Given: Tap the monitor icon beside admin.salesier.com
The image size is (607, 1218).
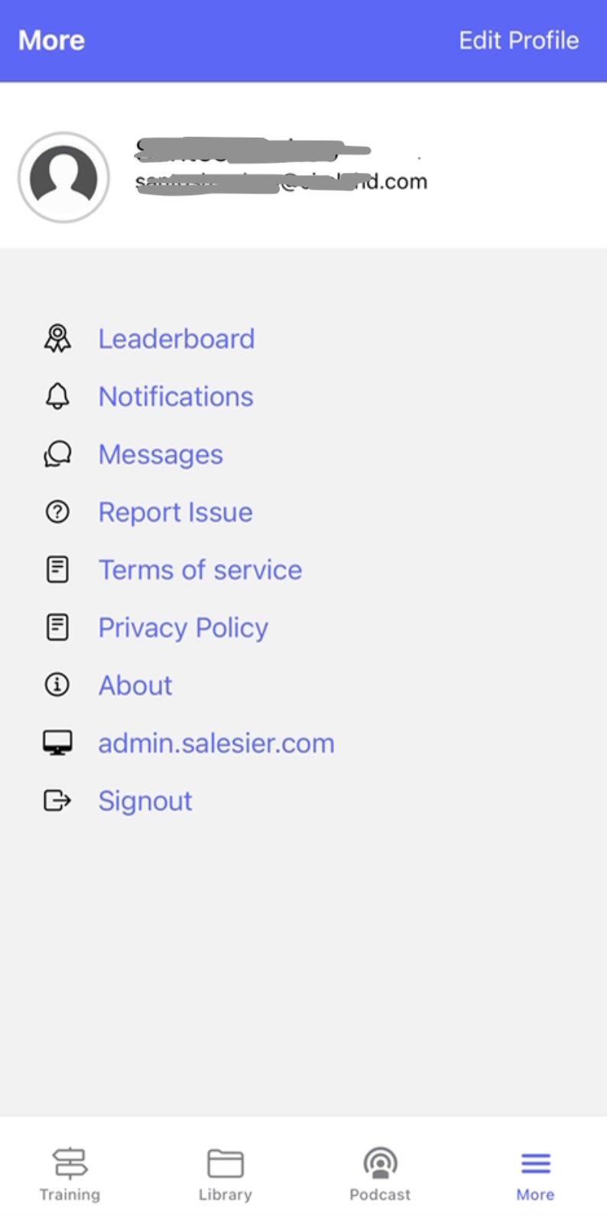Looking at the screenshot, I should [x=57, y=743].
